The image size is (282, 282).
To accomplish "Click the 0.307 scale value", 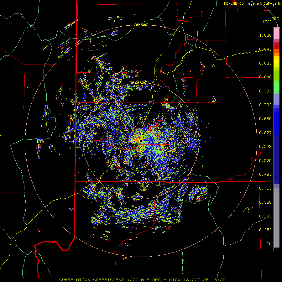I will (x=265, y=216).
